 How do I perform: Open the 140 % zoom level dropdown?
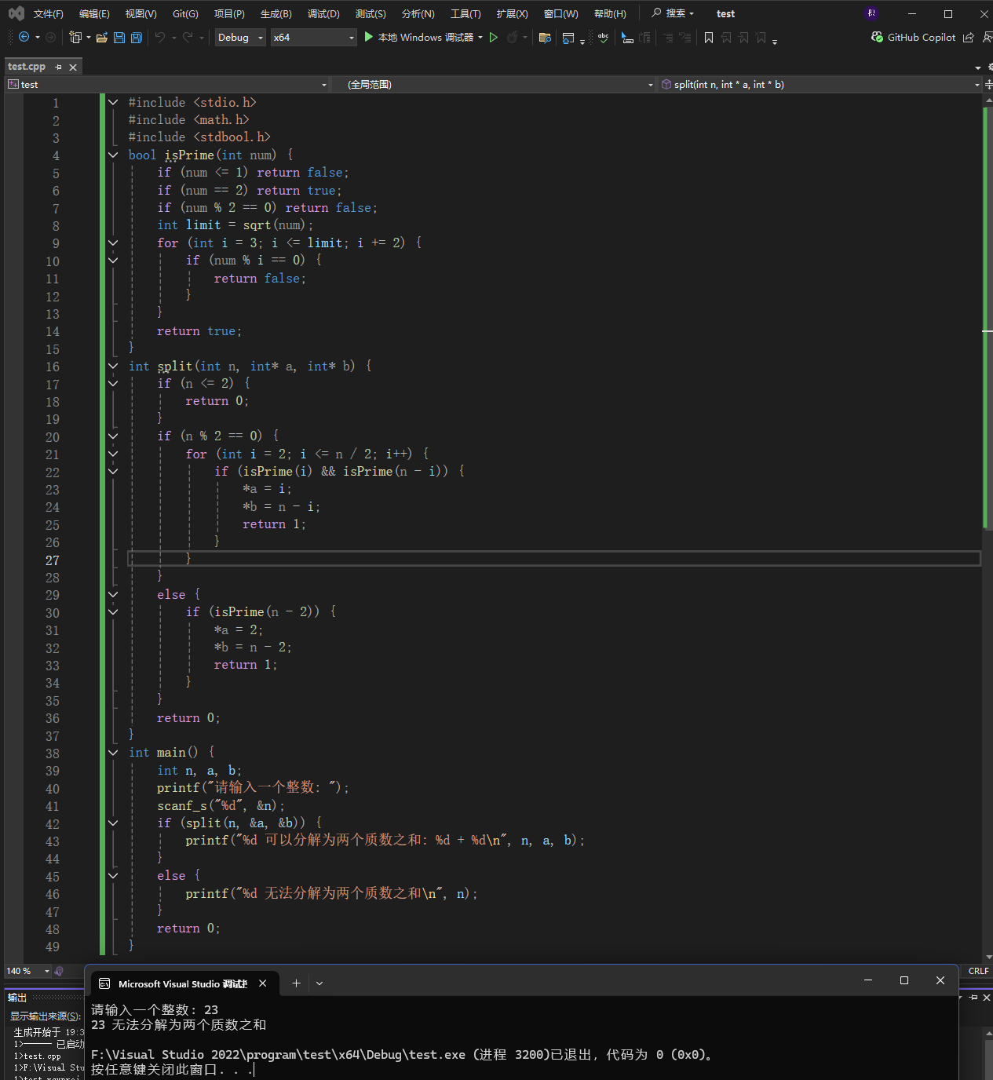coord(28,971)
